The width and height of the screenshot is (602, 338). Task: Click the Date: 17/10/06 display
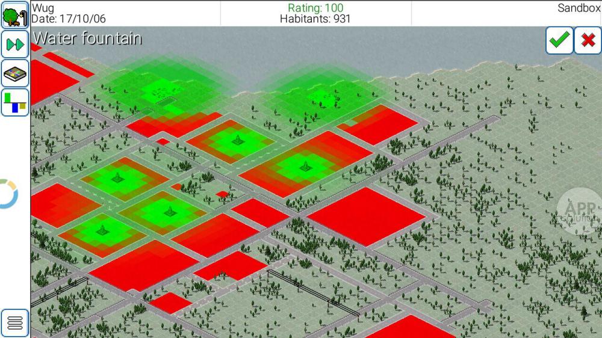click(69, 19)
